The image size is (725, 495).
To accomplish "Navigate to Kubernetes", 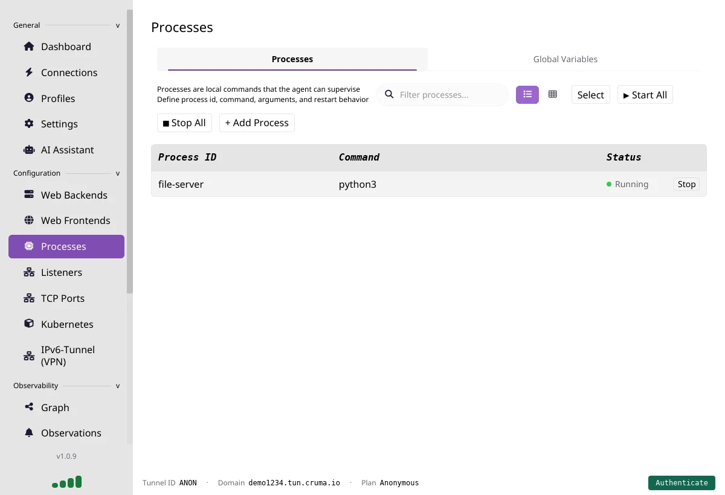I will (x=66, y=324).
